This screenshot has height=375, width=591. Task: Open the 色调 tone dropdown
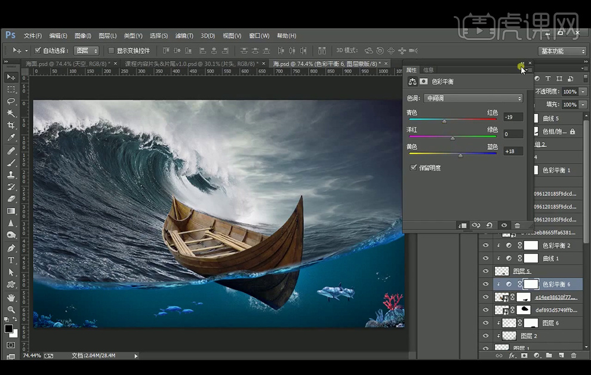click(x=474, y=99)
